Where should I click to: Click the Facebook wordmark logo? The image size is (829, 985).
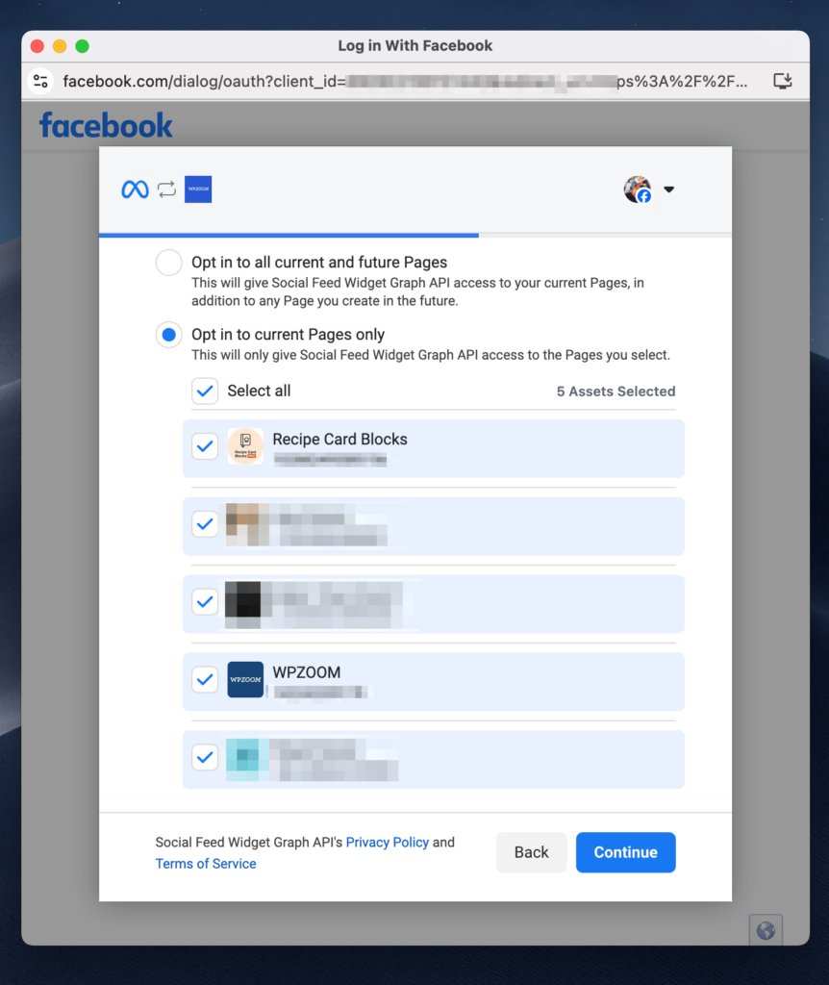pos(106,126)
